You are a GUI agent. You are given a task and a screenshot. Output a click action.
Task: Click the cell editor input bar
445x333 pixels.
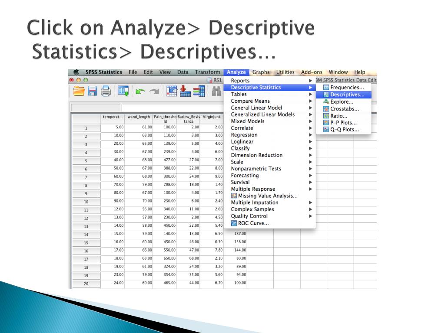(x=173, y=108)
